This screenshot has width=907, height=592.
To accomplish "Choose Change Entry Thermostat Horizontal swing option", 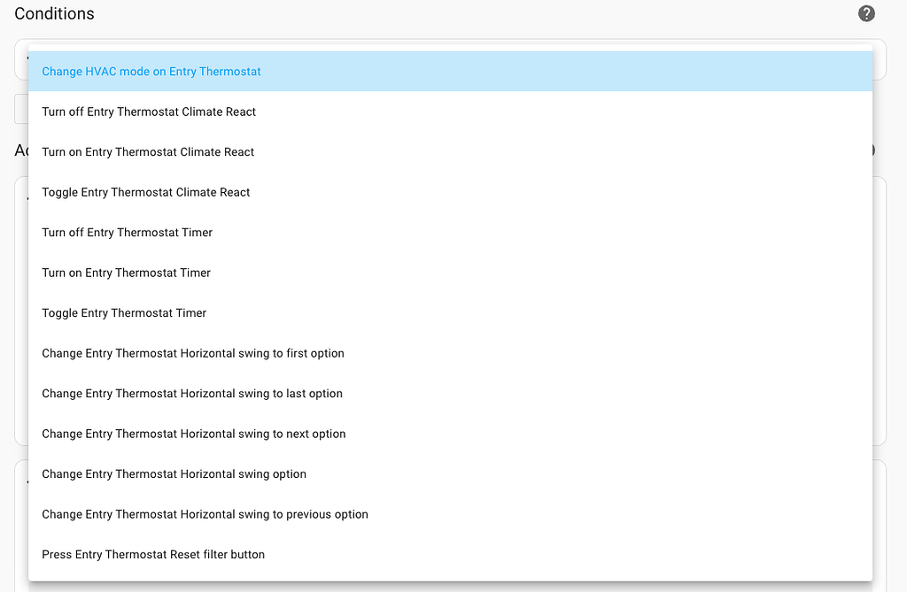I will 450,474.
